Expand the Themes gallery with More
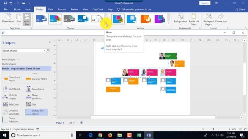The image size is (248, 139). click(x=106, y=23)
